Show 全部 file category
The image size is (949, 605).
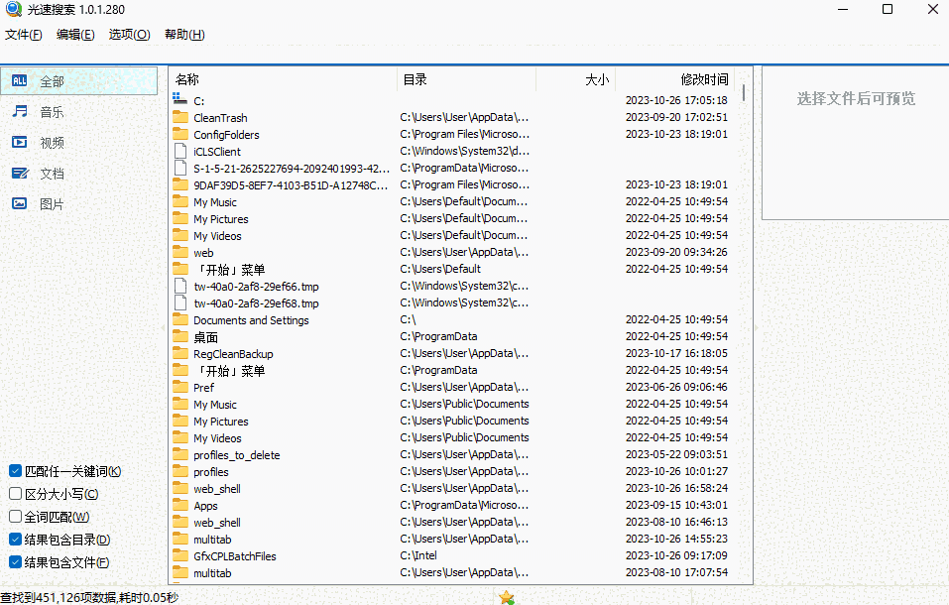point(78,81)
